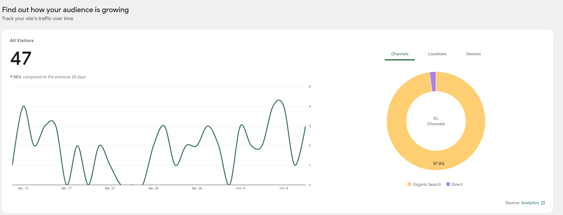
Task: Switch to the Locations tab
Action: (437, 54)
